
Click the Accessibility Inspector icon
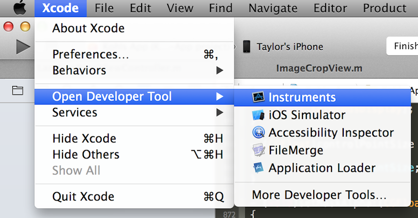258,132
